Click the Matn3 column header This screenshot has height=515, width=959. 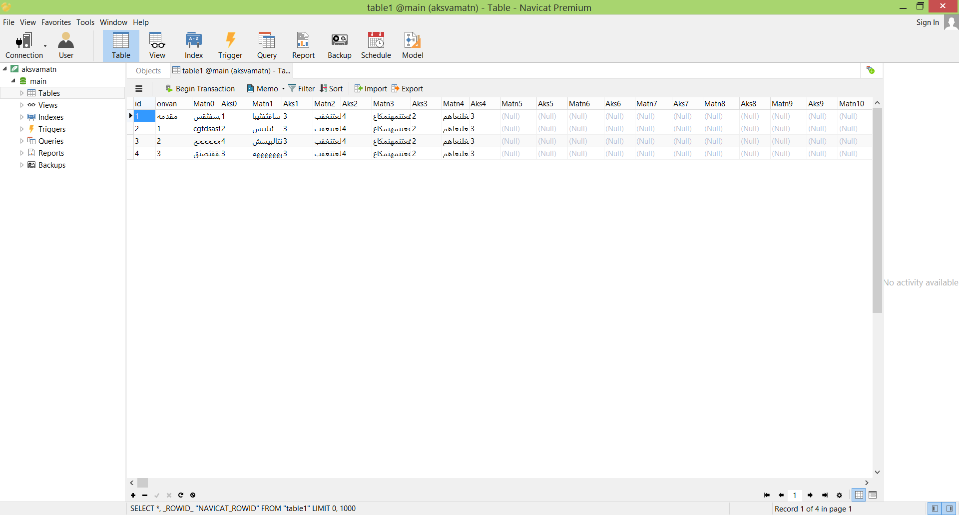pyautogui.click(x=384, y=104)
